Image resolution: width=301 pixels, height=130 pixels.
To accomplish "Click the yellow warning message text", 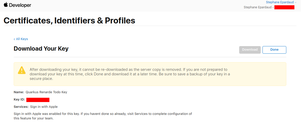I will pos(130,74).
